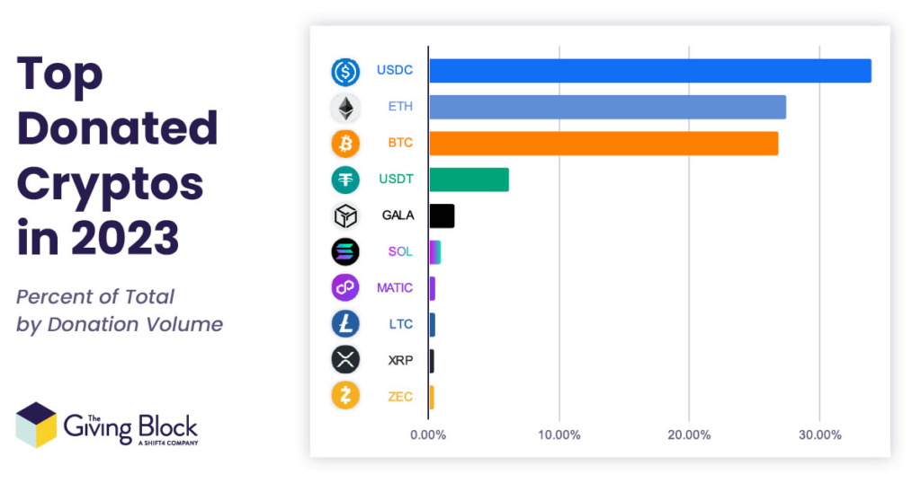
Task: Select the GALA cube icon
Action: point(345,215)
